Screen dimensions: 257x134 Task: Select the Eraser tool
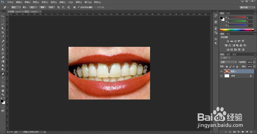click(x=3, y=57)
